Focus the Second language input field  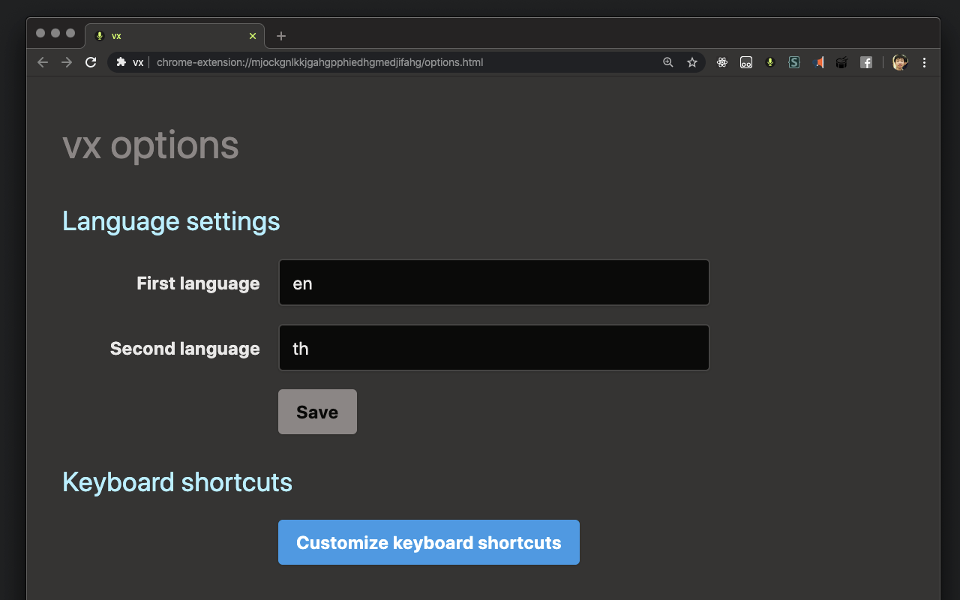pos(493,348)
